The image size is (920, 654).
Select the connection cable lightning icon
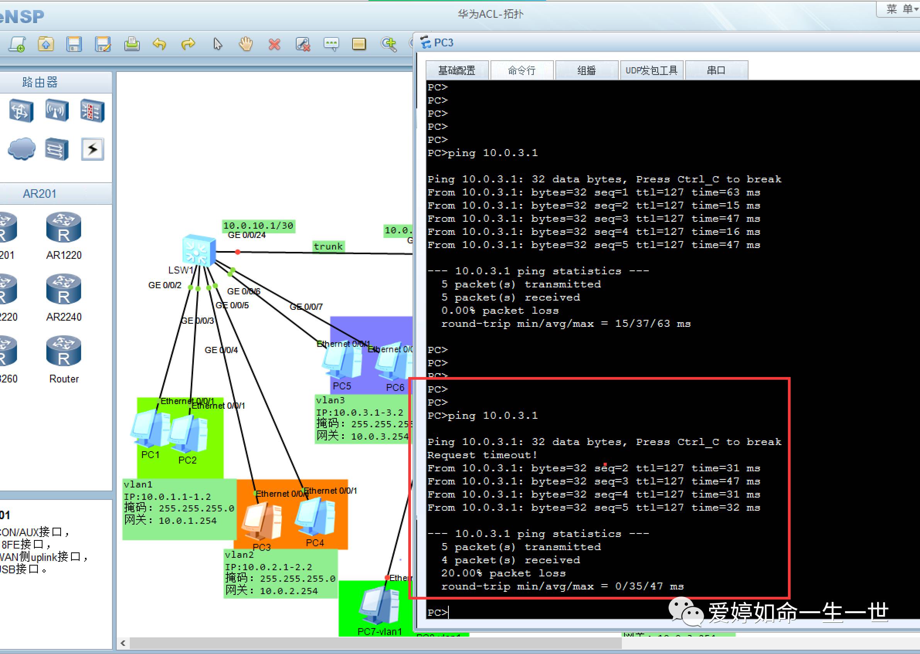(92, 149)
